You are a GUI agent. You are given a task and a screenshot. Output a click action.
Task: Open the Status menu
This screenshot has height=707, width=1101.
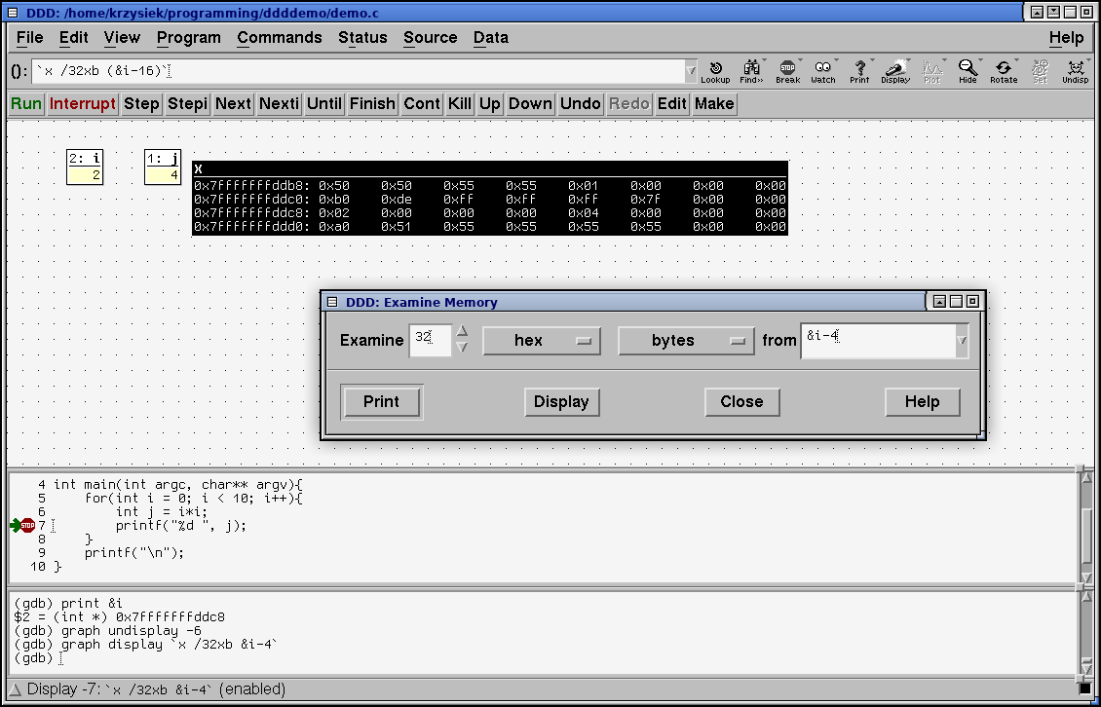[363, 38]
